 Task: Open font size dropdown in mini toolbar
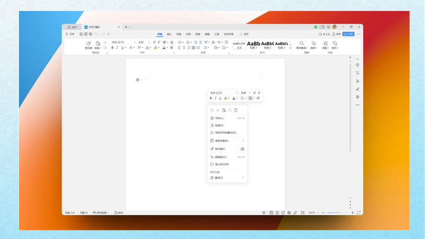point(249,93)
